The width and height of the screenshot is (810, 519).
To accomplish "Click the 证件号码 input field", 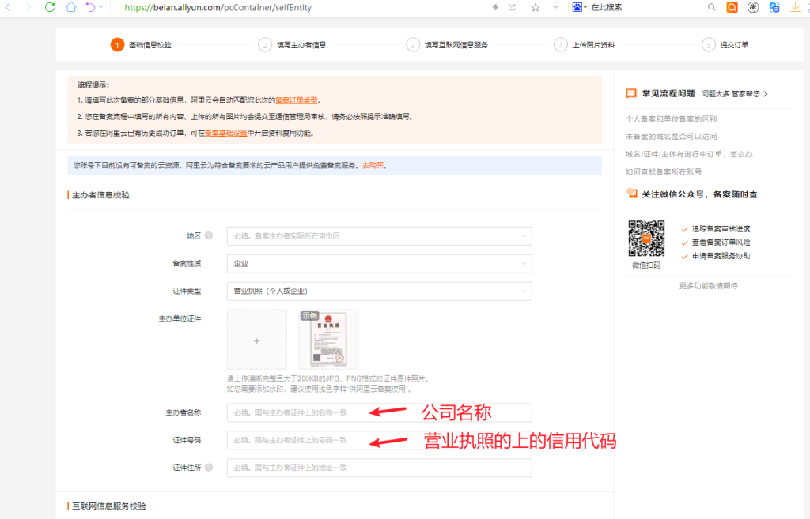I will pos(379,440).
